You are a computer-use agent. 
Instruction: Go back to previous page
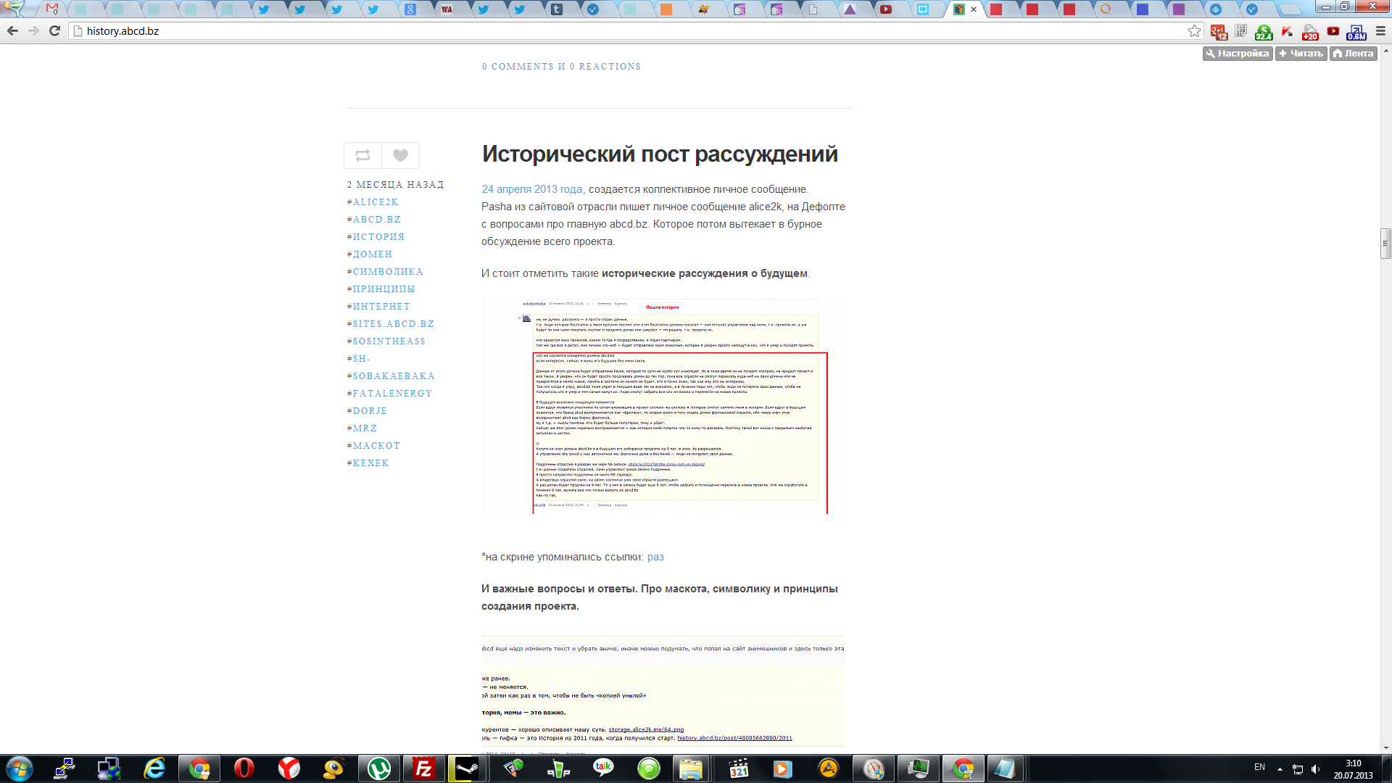point(12,31)
